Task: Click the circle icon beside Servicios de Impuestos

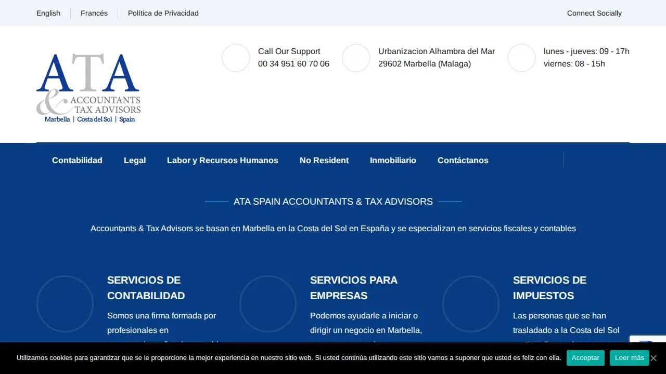Action: click(x=471, y=304)
